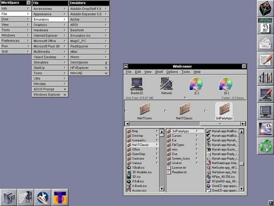Open the Shelf menu in WinBrowser
Screen dimensions: 274x206
pyautogui.click(x=159, y=72)
